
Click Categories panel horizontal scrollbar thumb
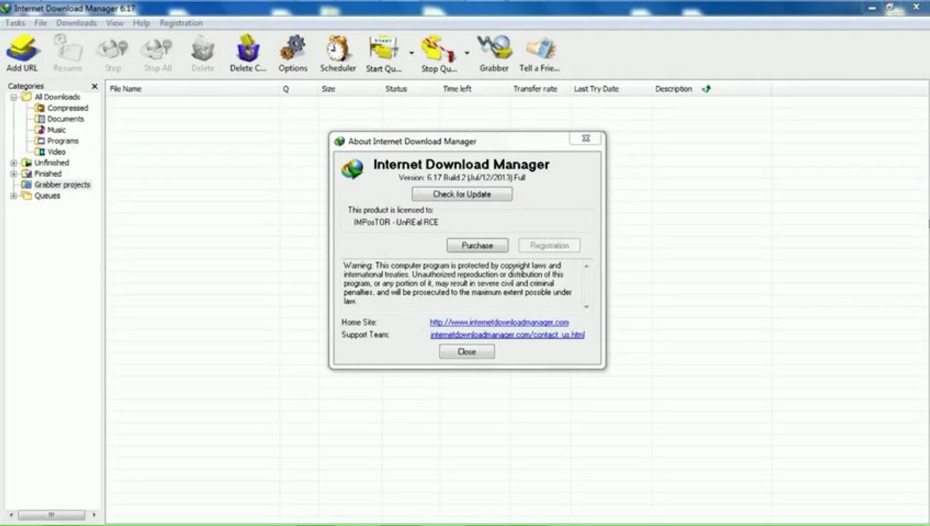click(x=50, y=515)
